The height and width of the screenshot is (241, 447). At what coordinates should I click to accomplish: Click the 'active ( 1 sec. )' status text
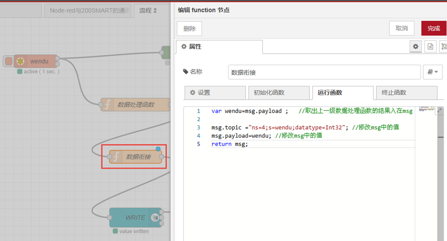point(42,72)
